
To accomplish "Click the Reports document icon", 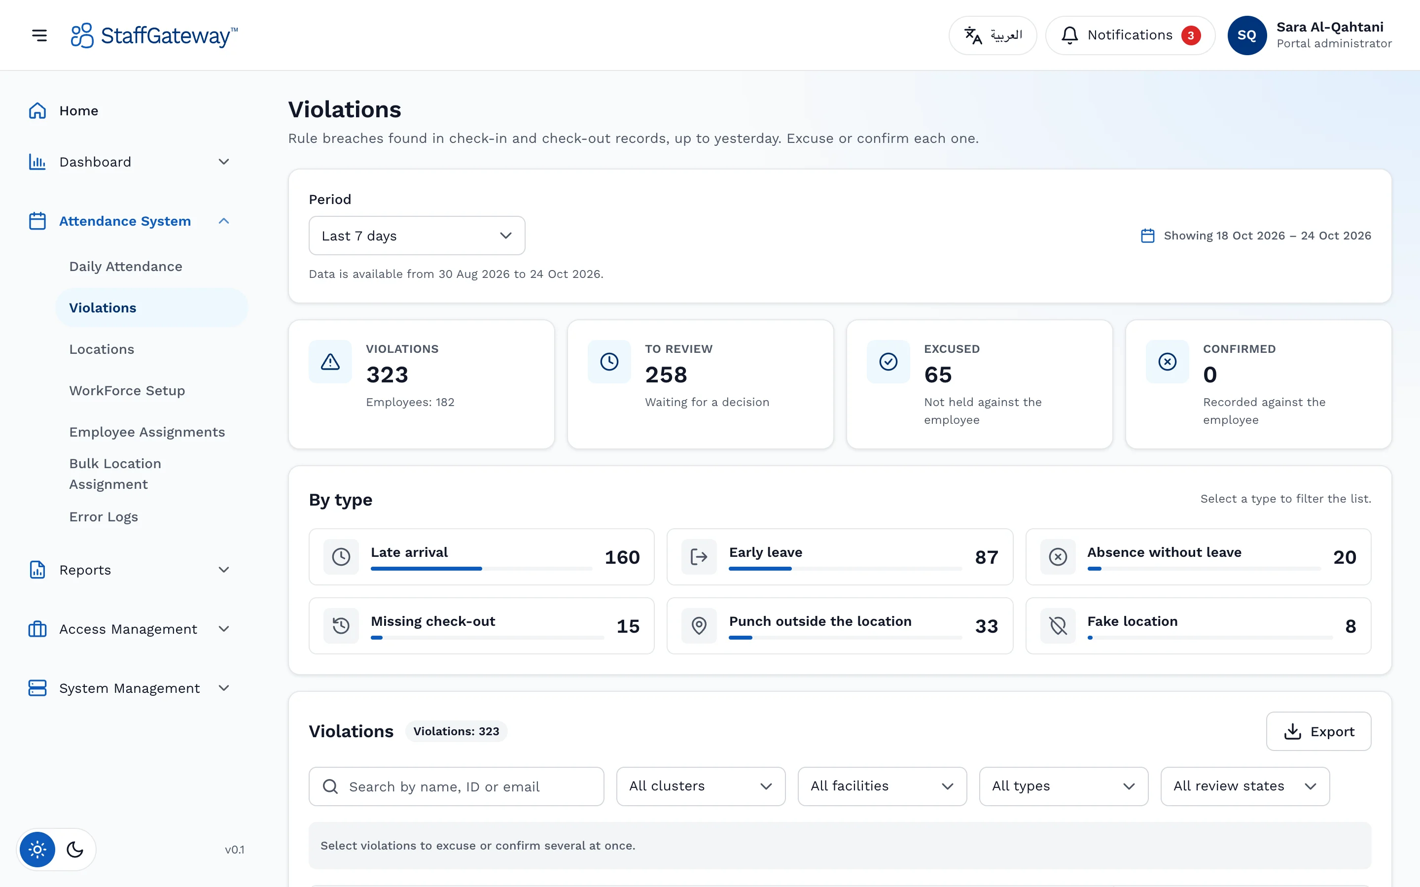I will pos(37,570).
